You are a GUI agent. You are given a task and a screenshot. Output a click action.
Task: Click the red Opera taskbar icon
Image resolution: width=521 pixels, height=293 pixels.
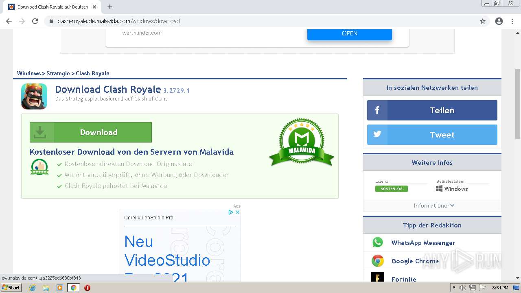pyautogui.click(x=87, y=288)
